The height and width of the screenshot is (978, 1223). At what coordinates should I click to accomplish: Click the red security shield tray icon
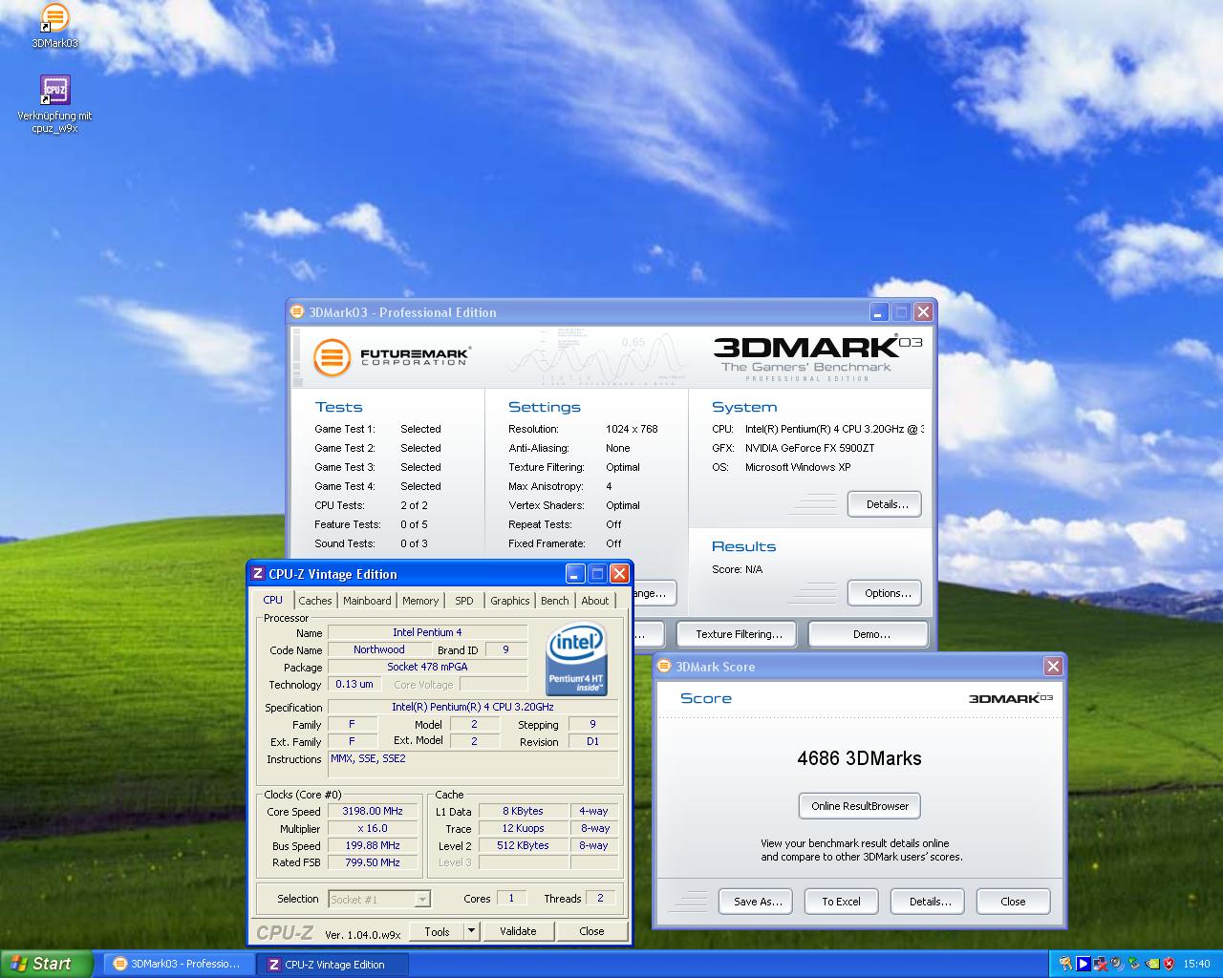pos(1169,964)
